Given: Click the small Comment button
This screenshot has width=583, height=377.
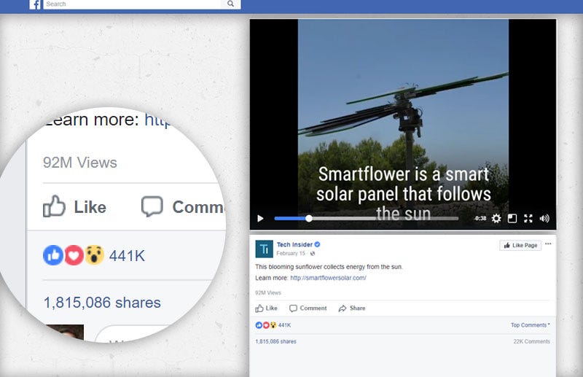Looking at the screenshot, I should click(308, 308).
